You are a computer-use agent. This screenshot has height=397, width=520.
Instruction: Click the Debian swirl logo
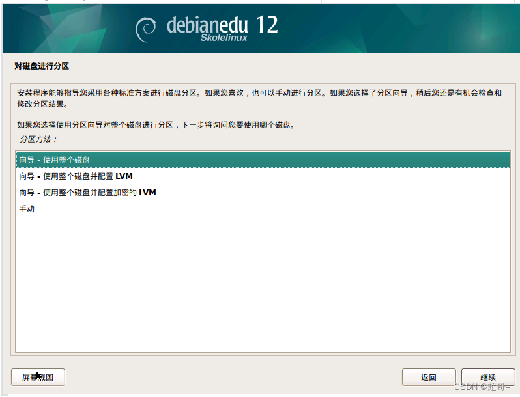coord(145,30)
